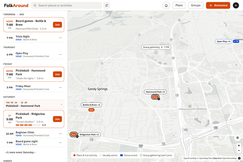Open Board game night event row
Screen dimensions: 243x162
pyautogui.click(x=34, y=143)
